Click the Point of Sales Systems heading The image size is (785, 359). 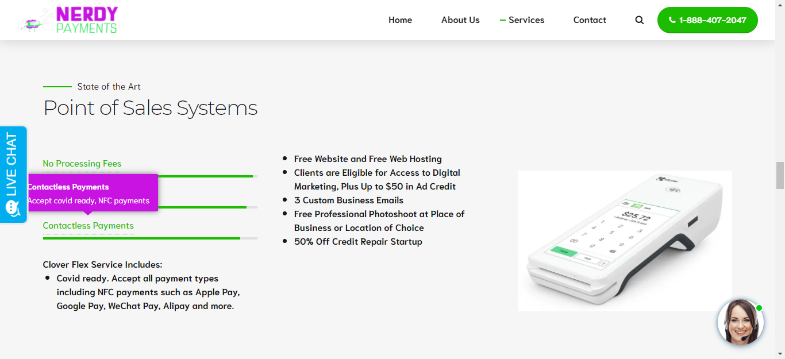click(x=151, y=108)
